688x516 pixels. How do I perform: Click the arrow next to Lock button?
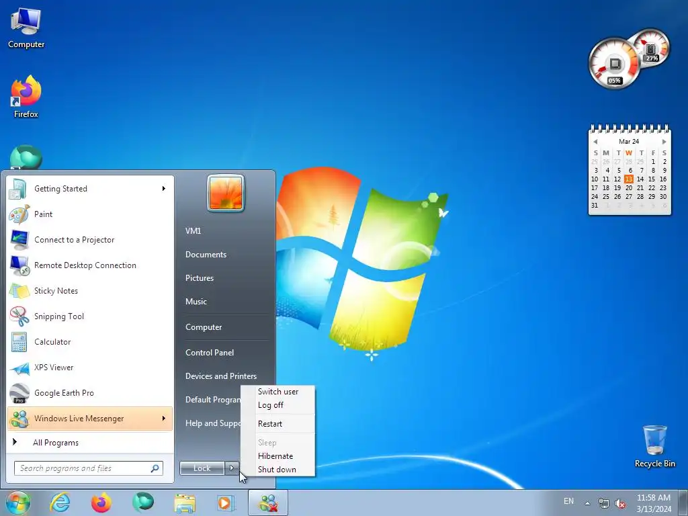(x=232, y=468)
